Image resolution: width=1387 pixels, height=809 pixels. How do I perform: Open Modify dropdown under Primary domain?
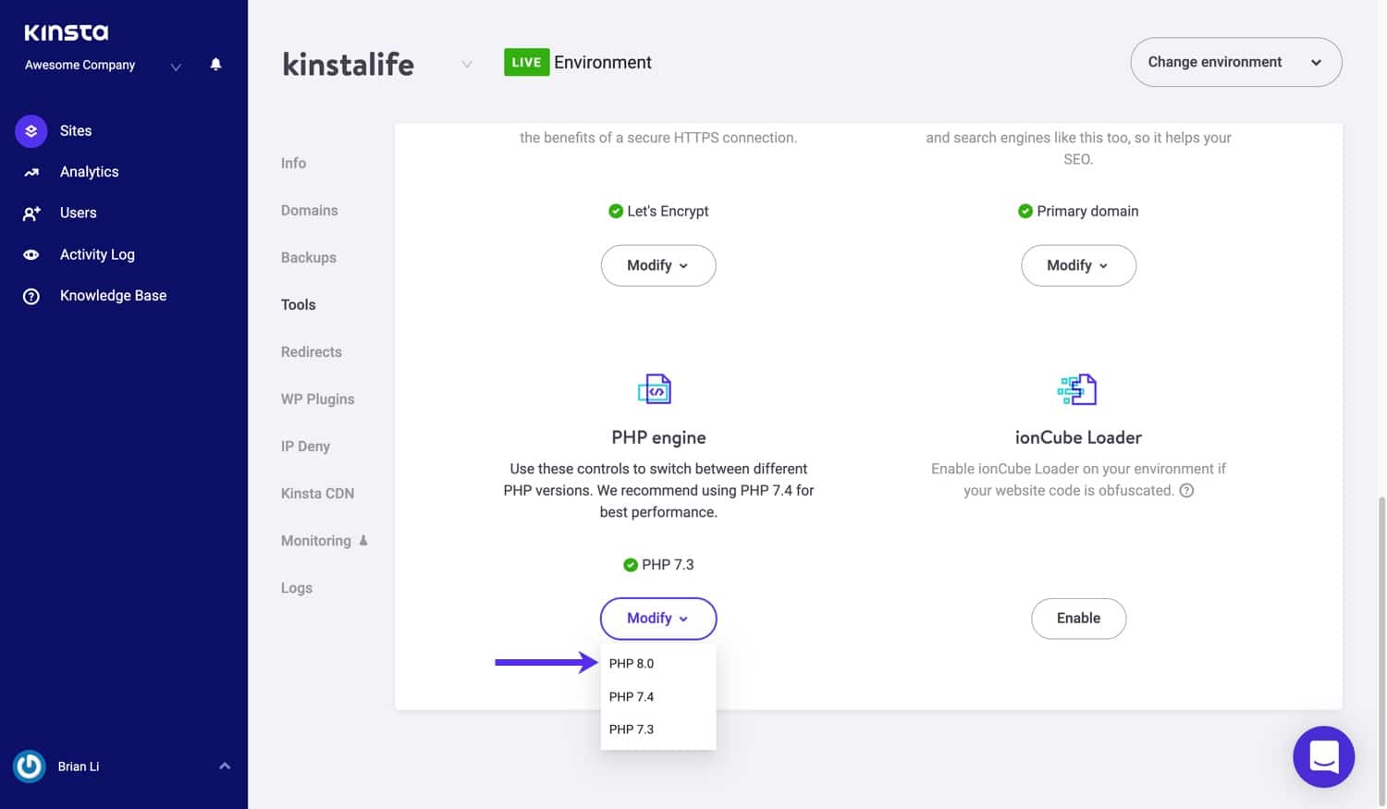(1078, 265)
